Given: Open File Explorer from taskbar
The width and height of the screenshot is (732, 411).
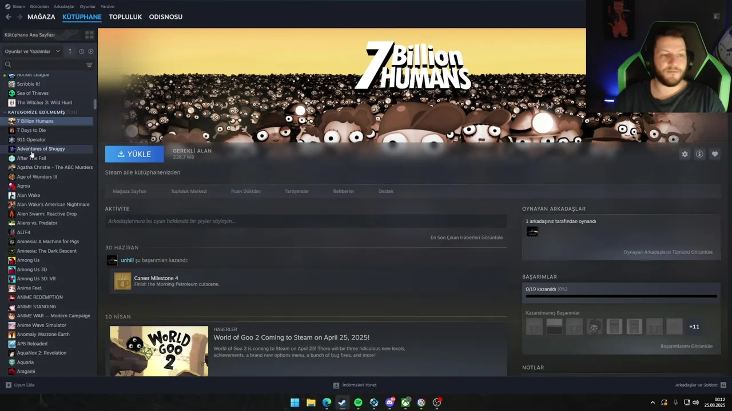Looking at the screenshot, I should tap(311, 402).
